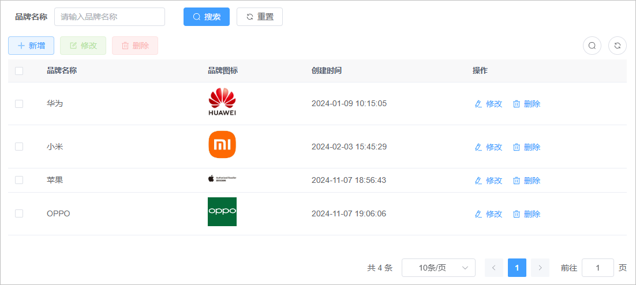
Task: Click 修改 edit link in OPPO row
Action: [x=489, y=214]
